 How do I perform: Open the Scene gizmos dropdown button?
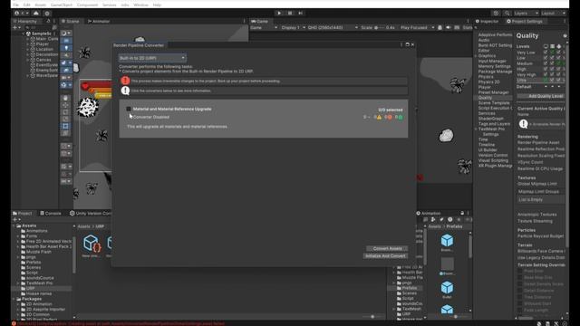click(x=66, y=84)
